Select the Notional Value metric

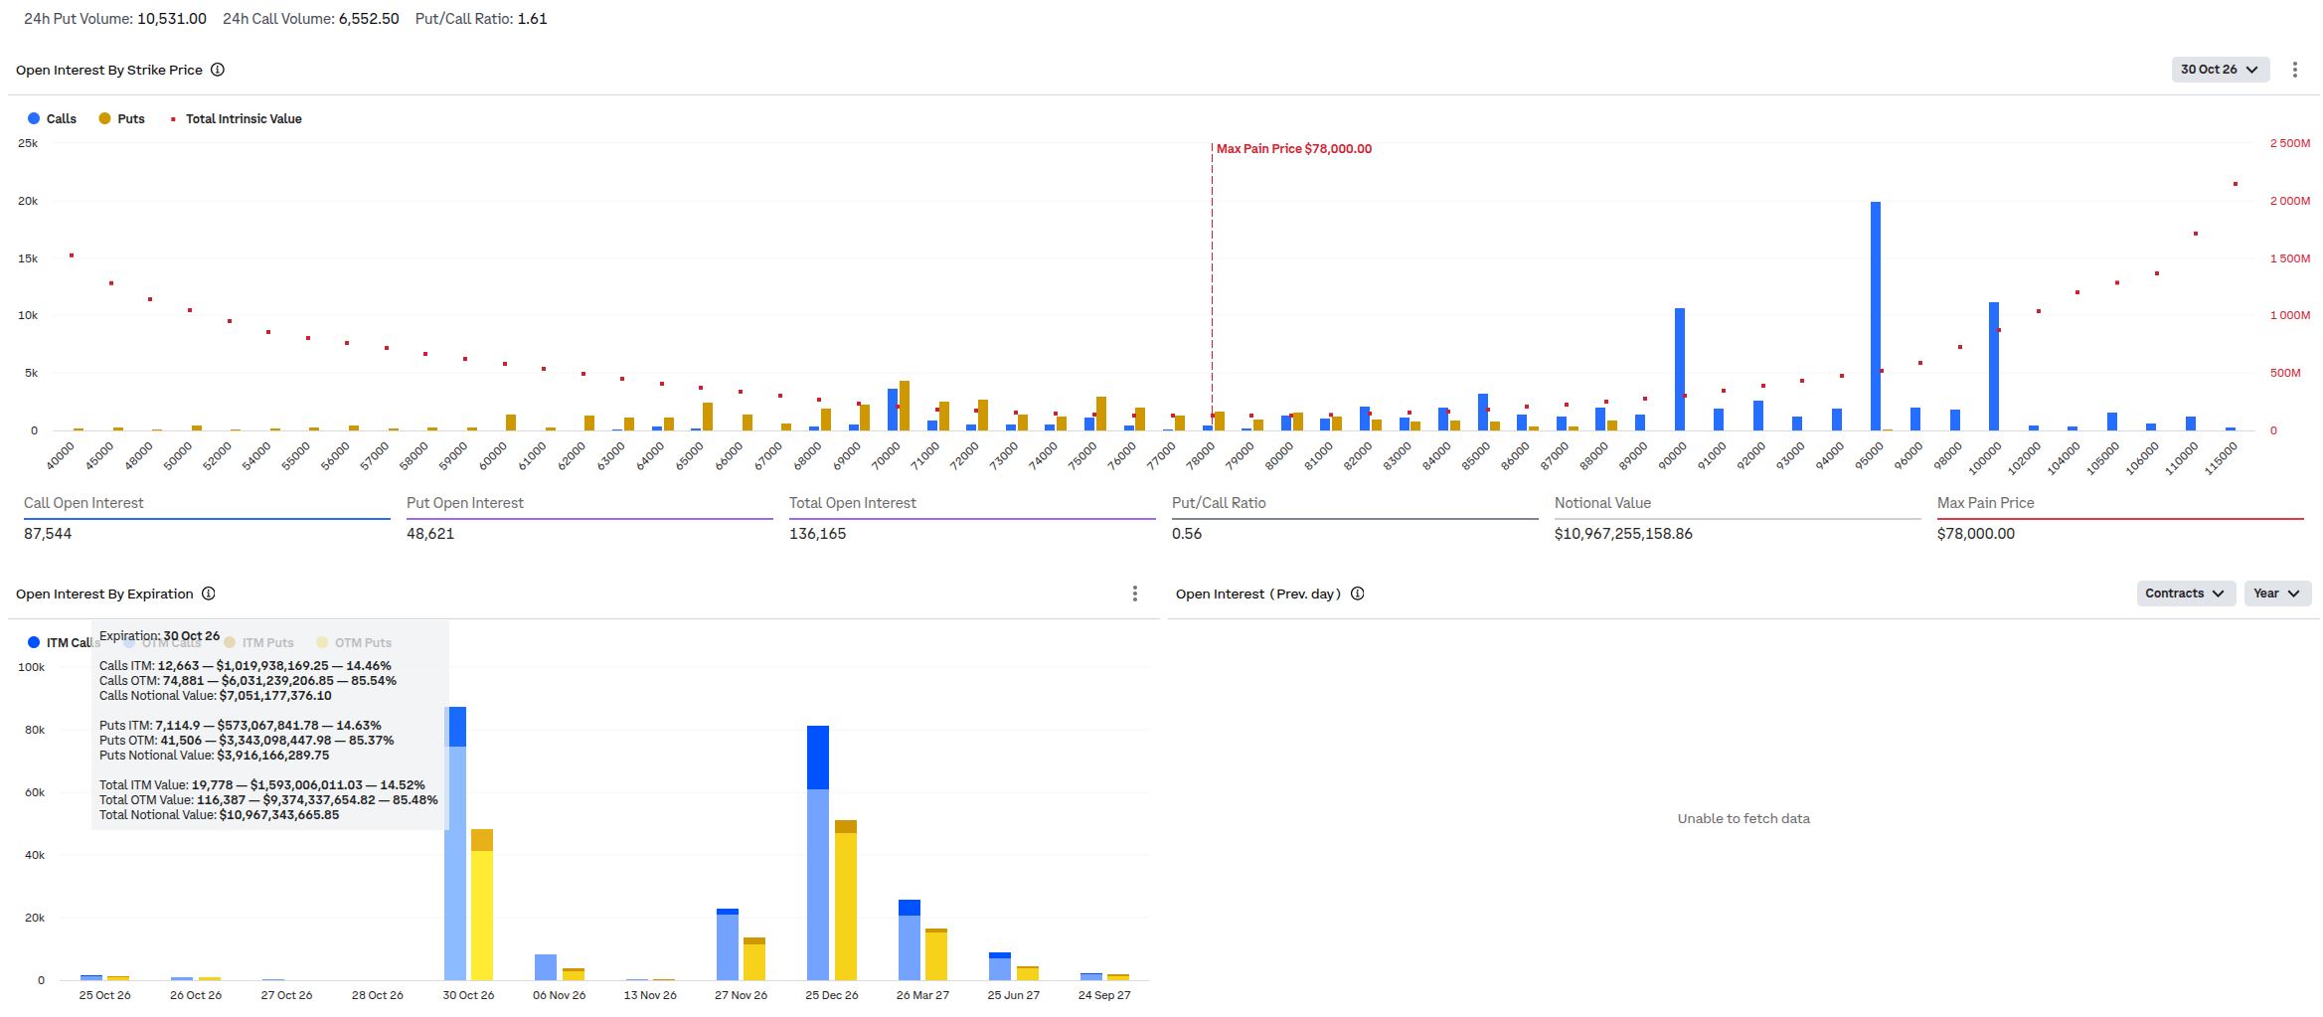point(1738,518)
